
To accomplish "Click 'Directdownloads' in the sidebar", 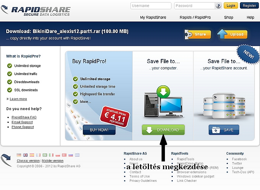I will 27,82.
